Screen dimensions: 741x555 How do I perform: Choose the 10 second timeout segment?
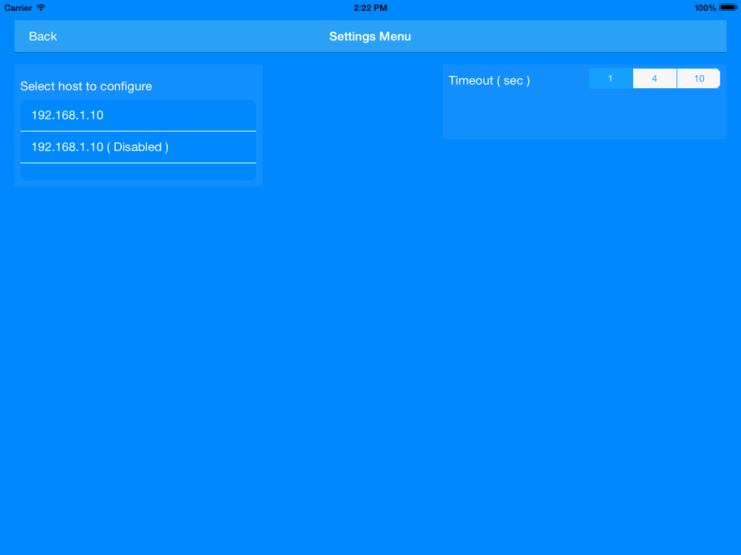tap(698, 79)
